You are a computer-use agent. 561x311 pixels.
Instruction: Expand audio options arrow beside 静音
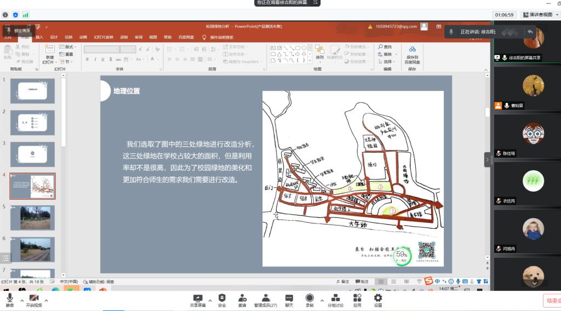tap(22, 300)
